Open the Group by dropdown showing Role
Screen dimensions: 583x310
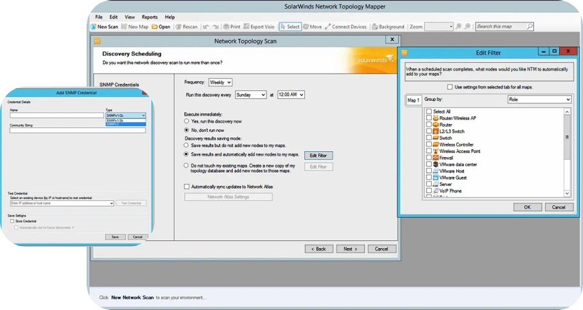[539, 99]
